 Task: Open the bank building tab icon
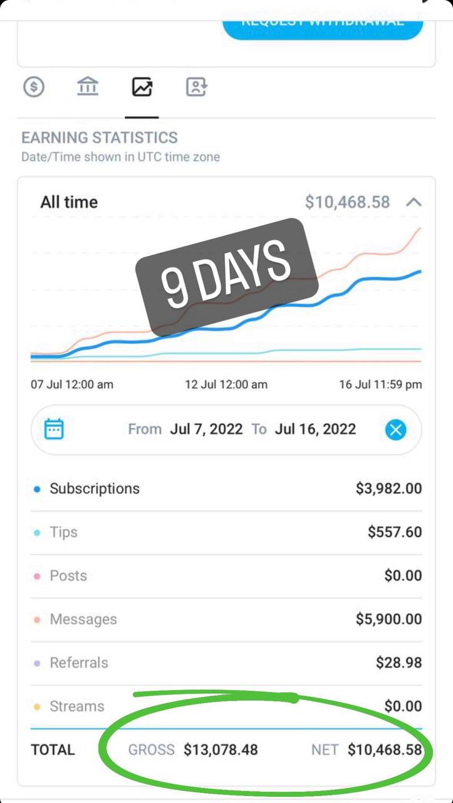pyautogui.click(x=88, y=87)
